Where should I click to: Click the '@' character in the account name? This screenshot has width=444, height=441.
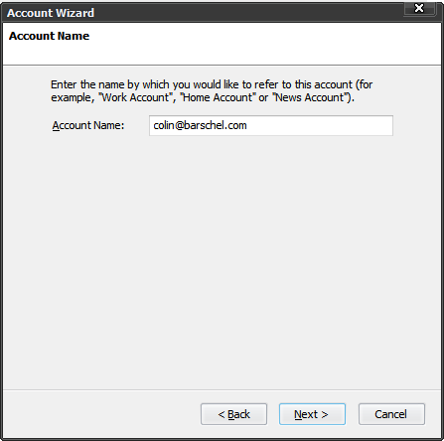pyautogui.click(x=179, y=126)
